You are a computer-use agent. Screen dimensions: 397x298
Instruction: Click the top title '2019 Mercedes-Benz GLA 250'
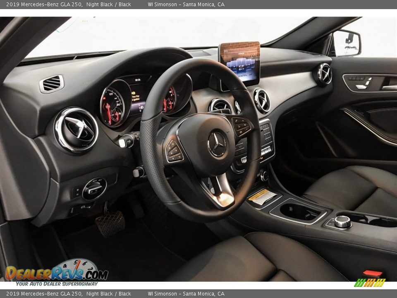[43, 5]
